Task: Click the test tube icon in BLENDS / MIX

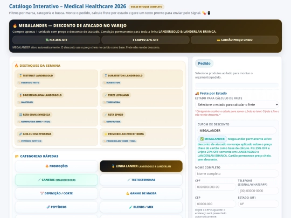Action: [x=130, y=207]
